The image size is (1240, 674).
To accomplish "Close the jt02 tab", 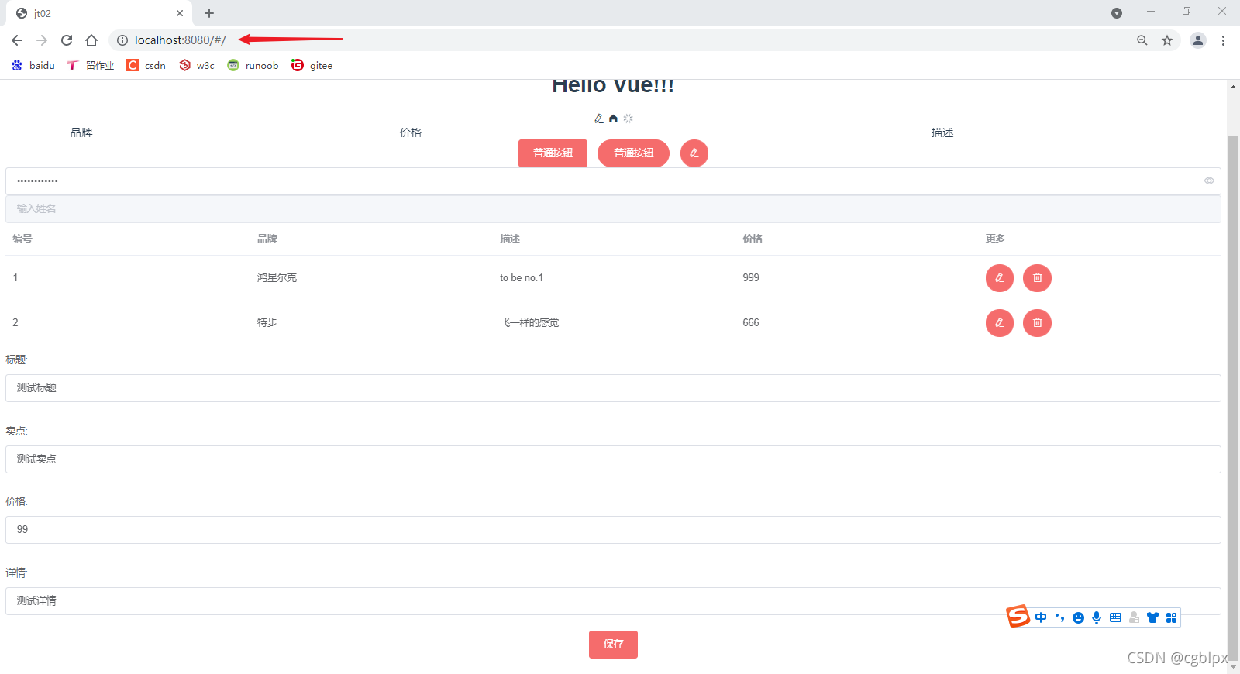I will (x=180, y=13).
